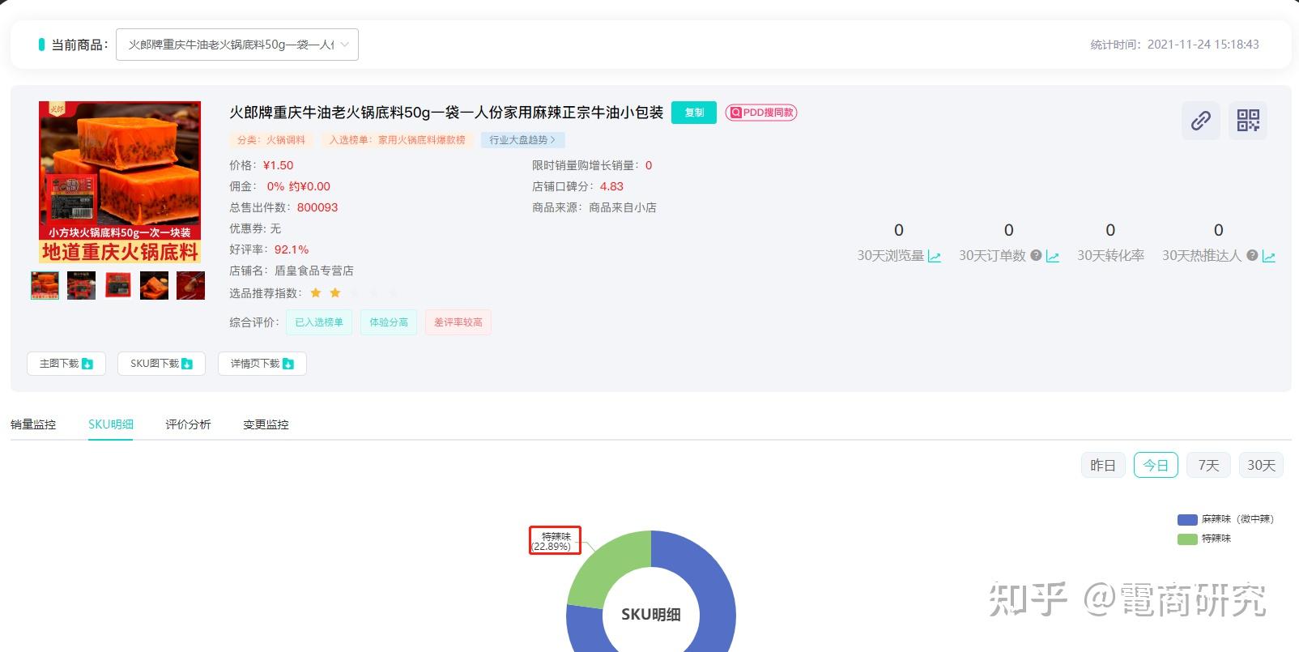Click the price value ¥1.50
The width and height of the screenshot is (1299, 652).
[279, 165]
